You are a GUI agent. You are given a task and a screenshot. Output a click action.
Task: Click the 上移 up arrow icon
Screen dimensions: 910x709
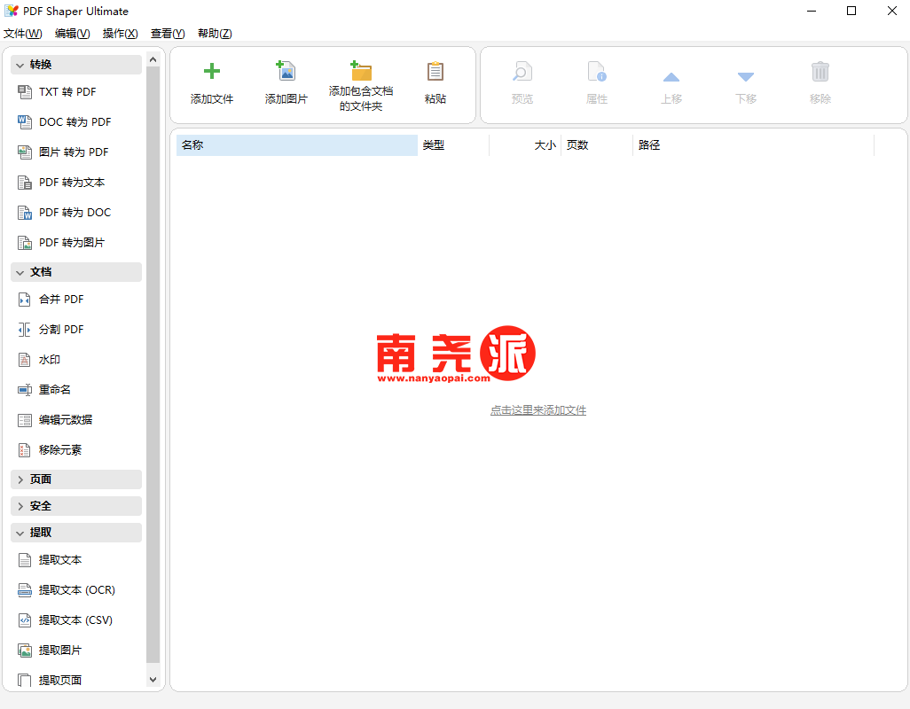tap(671, 76)
